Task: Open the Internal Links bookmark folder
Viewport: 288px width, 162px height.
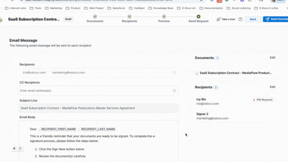Action: [15, 8]
